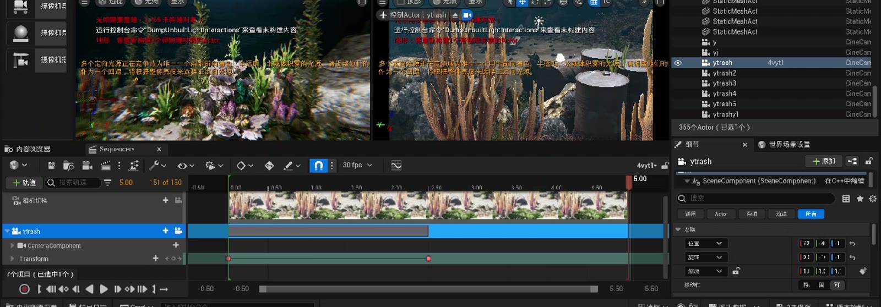This screenshot has width=881, height=307.
Task: Expand the CameraComponent track
Action: coord(12,245)
